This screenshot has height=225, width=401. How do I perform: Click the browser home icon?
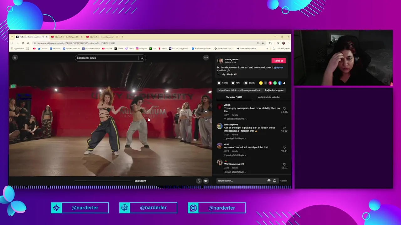coord(28,43)
